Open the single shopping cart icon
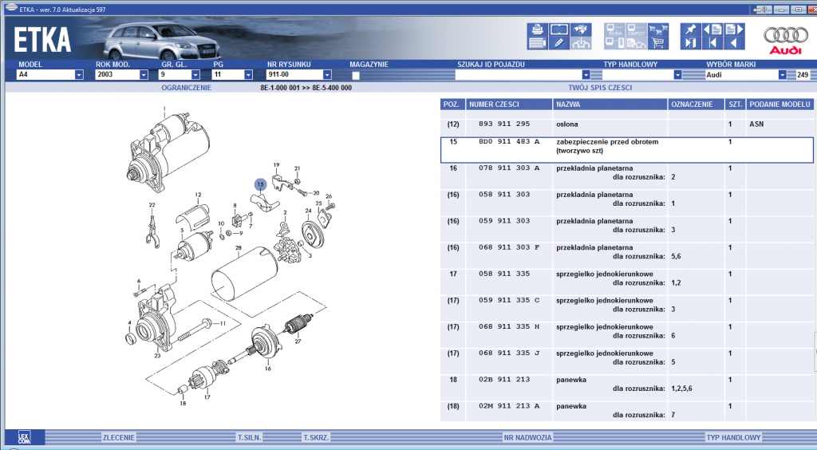The height and width of the screenshot is (450, 817). 658,43
